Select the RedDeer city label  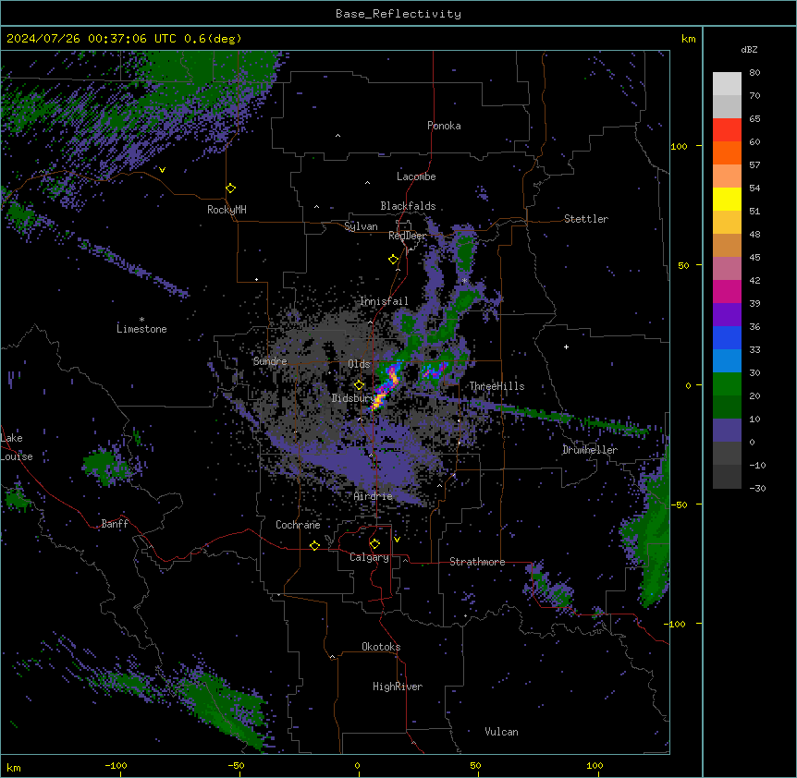[407, 236]
